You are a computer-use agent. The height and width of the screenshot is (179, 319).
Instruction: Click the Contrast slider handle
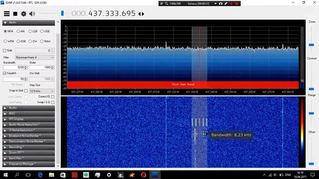311,89
